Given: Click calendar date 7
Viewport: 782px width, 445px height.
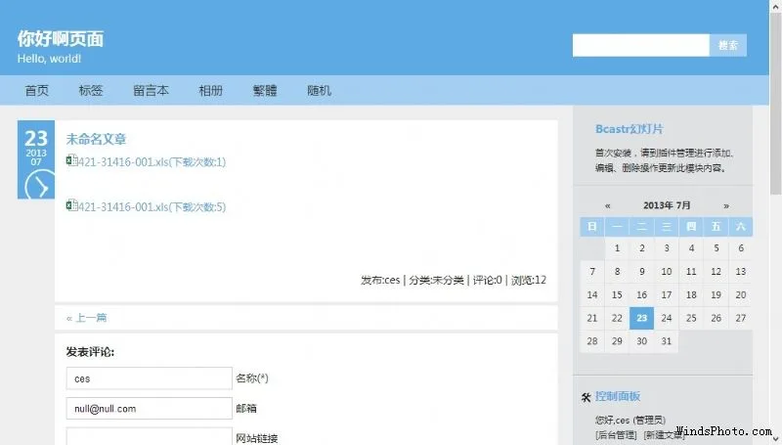Looking at the screenshot, I should (x=592, y=271).
